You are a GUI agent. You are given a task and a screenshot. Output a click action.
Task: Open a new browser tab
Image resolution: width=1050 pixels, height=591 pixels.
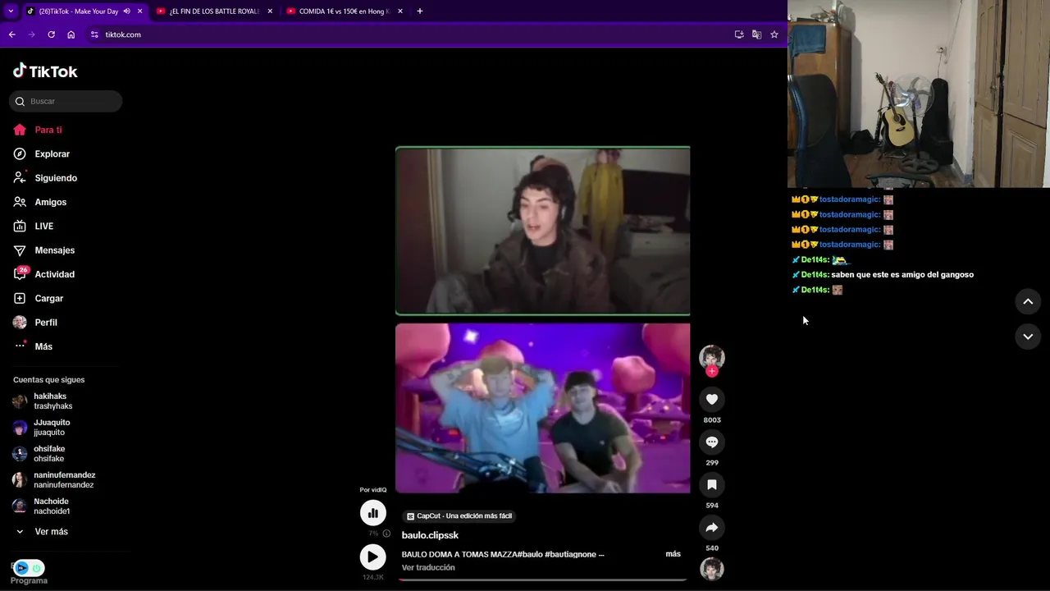[x=420, y=11]
